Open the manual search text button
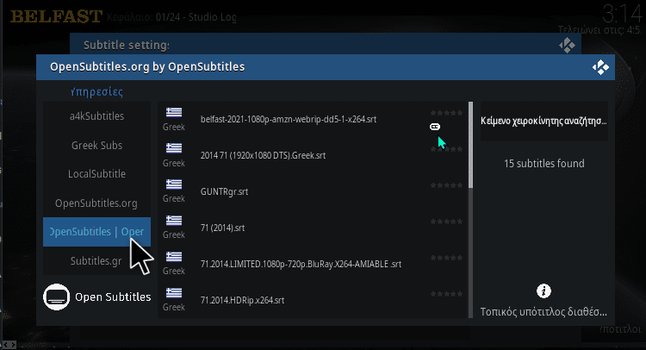646x350 pixels. [x=544, y=122]
